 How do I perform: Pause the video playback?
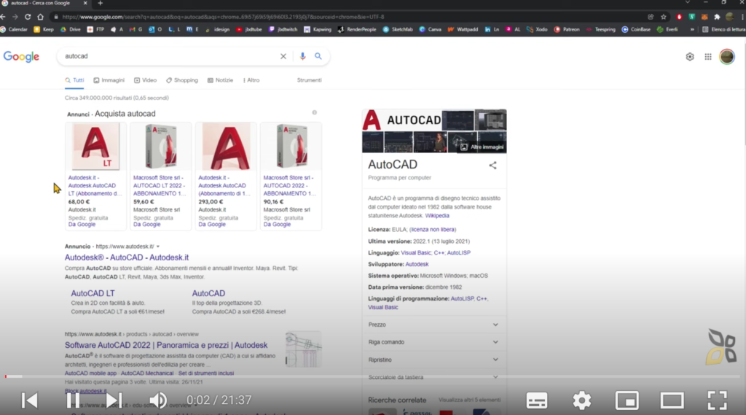point(73,400)
